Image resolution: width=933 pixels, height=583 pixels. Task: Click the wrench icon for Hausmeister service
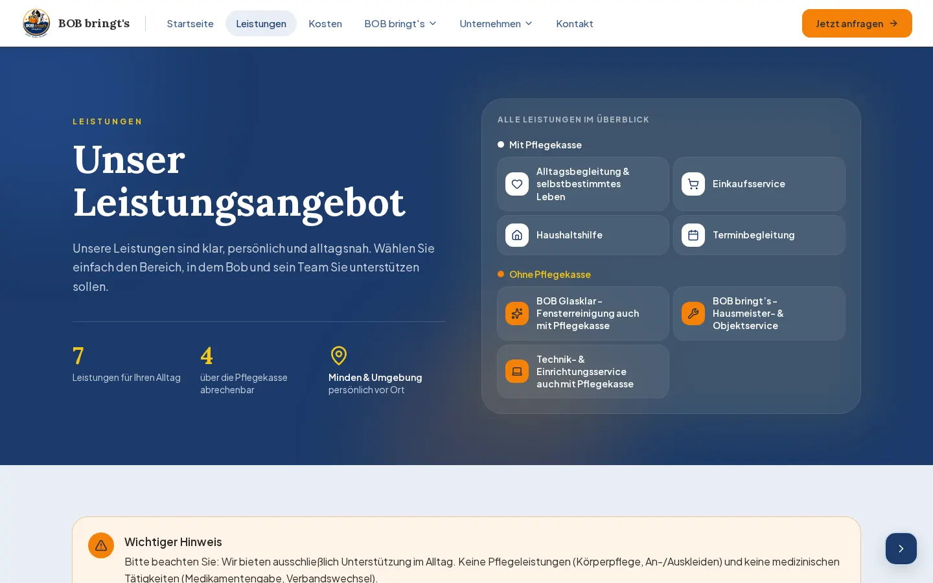pos(693,314)
